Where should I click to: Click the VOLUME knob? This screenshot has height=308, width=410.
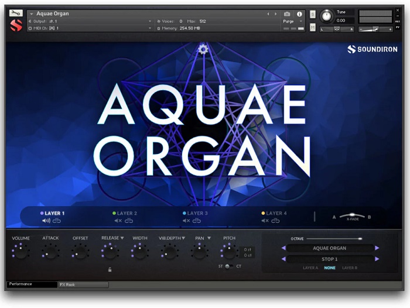[20, 252]
